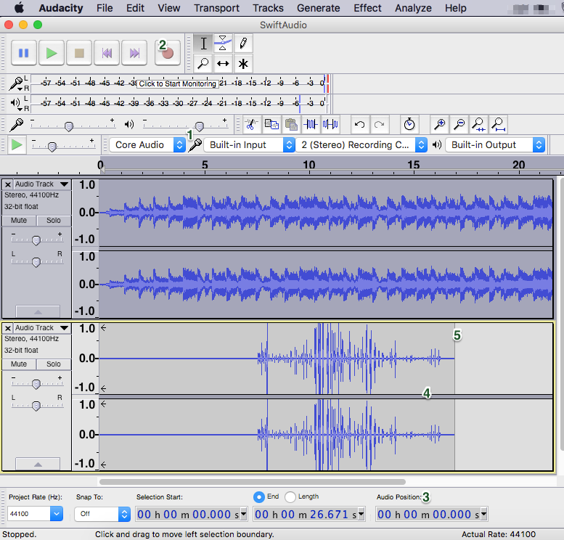This screenshot has height=540, width=564.
Task: Open the Built-in Input device dropdown
Action: click(x=250, y=145)
